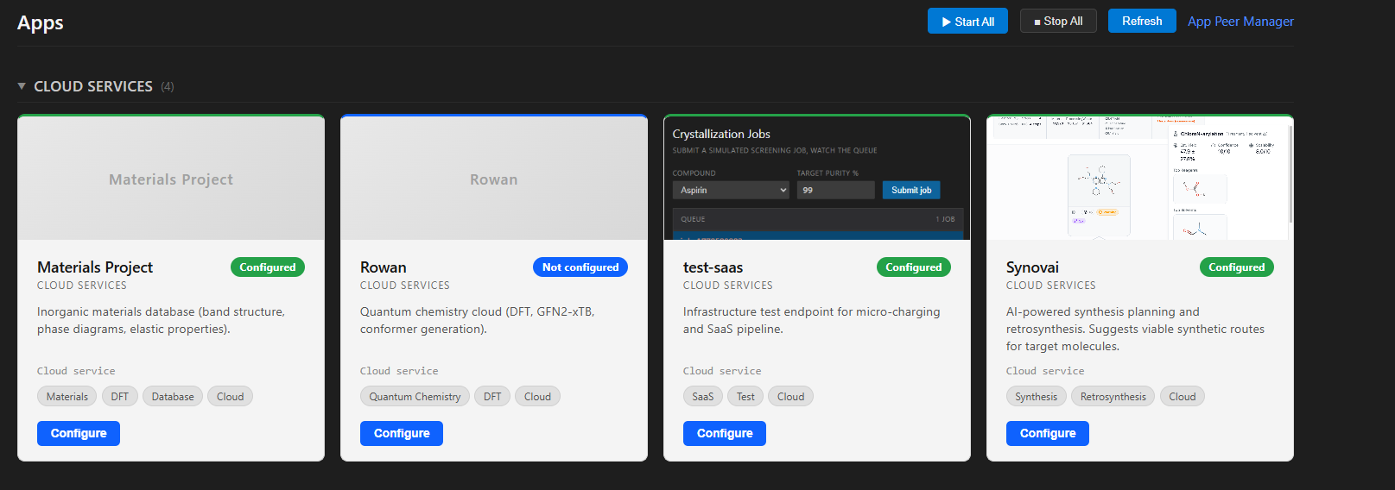1395x490 pixels.
Task: Click the Start All button
Action: point(967,22)
